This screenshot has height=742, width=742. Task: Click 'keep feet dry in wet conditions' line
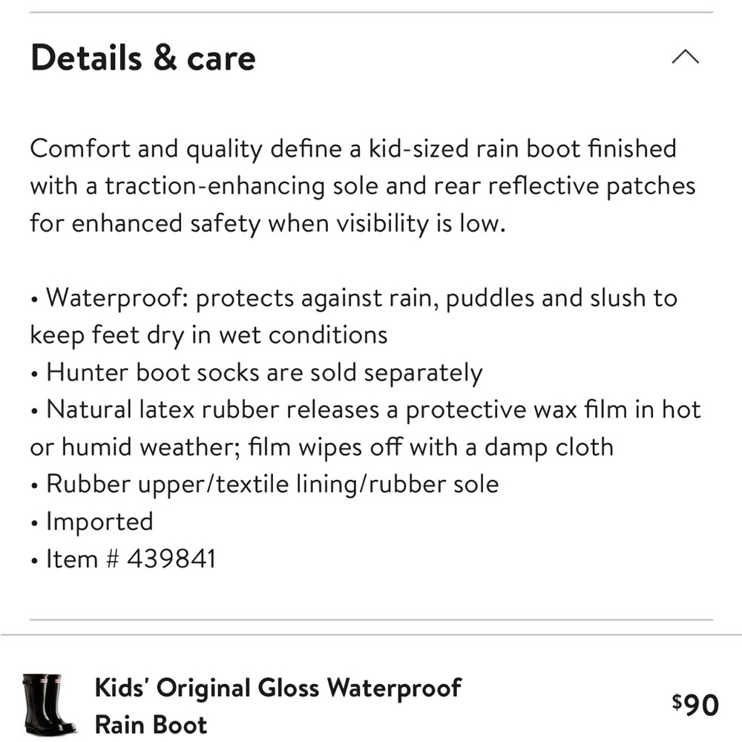pyautogui.click(x=209, y=335)
